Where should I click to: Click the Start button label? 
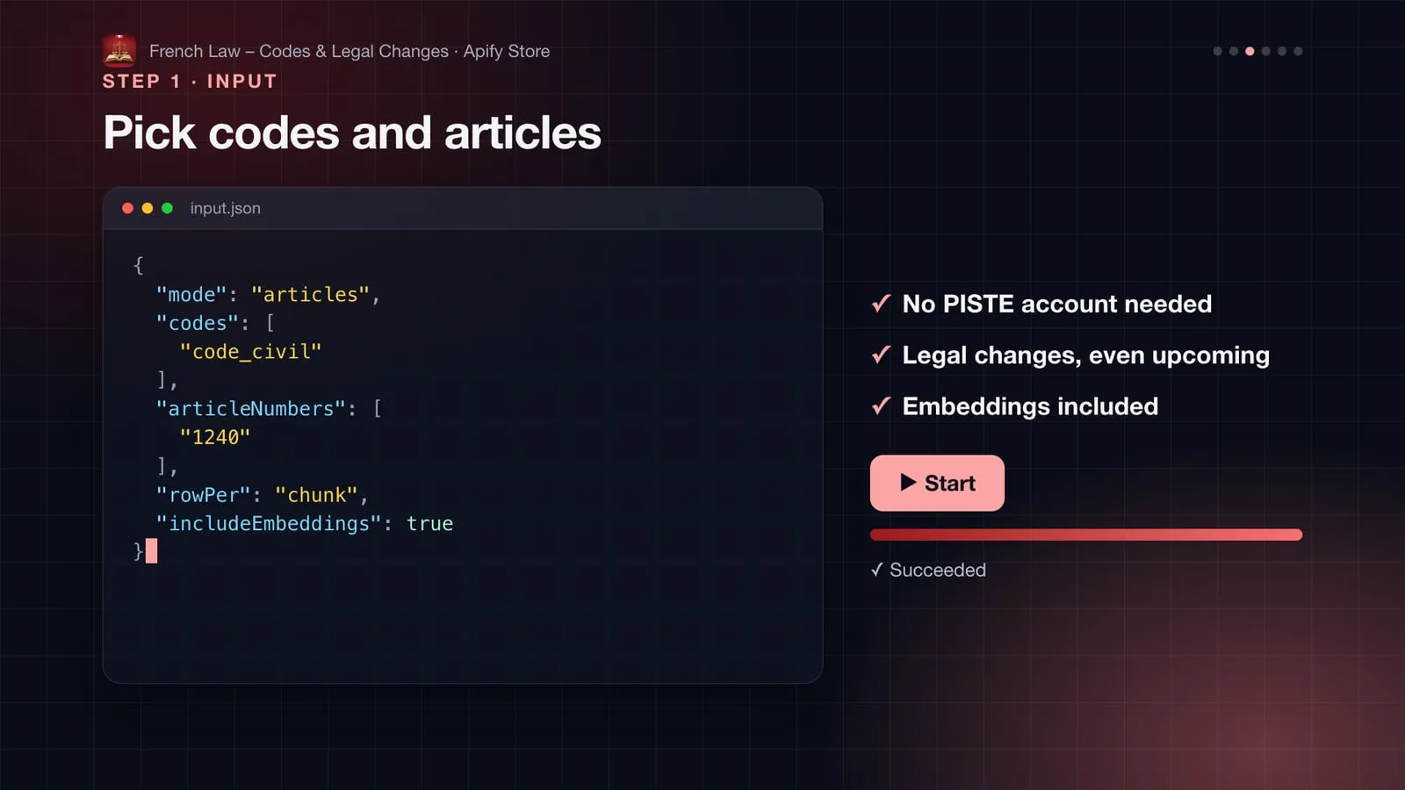pos(949,484)
